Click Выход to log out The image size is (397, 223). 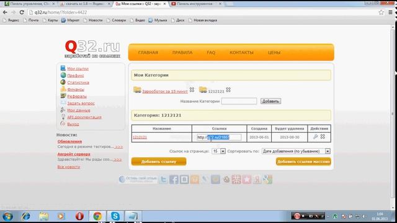[x=73, y=124]
